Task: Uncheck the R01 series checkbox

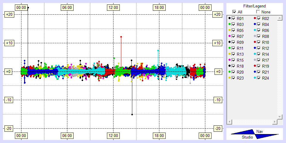Action: click(234, 18)
